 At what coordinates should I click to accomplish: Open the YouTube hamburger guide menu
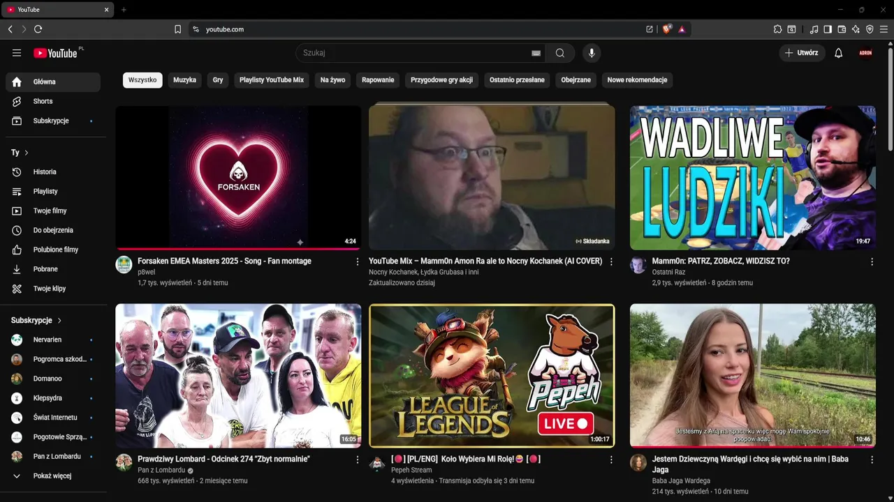tap(17, 53)
